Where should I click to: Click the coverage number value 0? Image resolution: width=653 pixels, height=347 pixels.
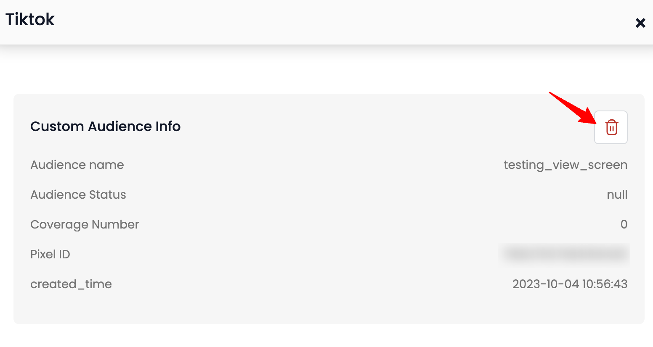(x=624, y=224)
